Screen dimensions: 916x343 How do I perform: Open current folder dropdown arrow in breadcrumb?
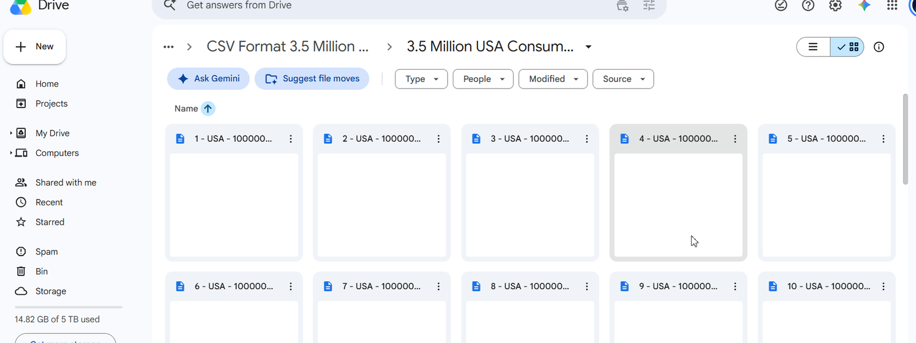point(589,47)
